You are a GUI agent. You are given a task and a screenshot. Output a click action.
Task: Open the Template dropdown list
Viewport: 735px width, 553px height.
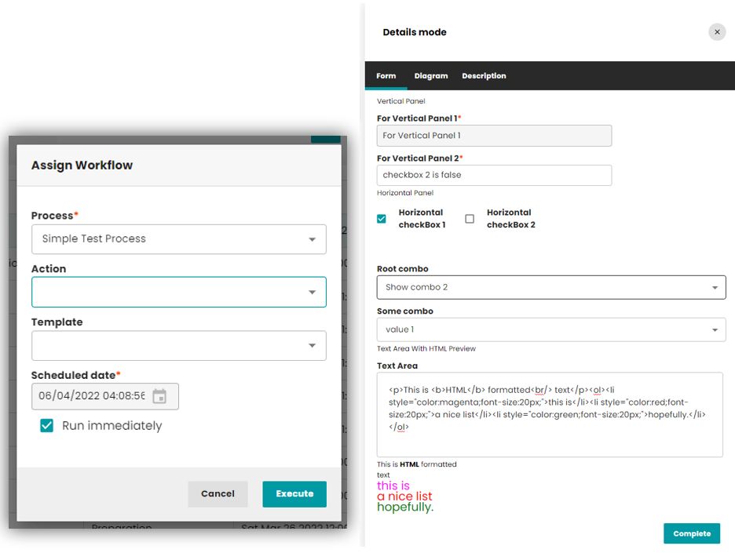point(179,345)
